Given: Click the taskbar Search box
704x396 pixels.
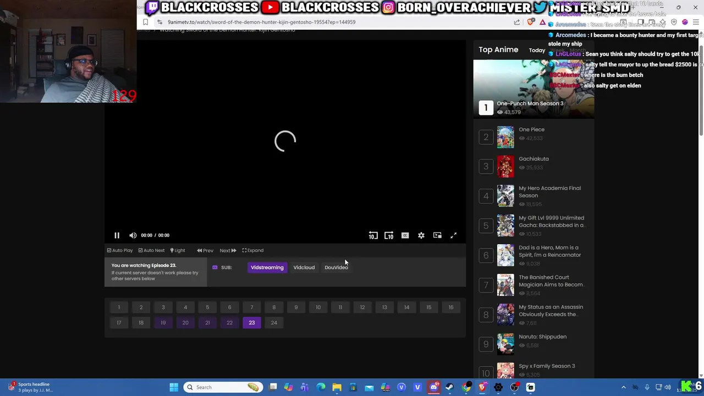Looking at the screenshot, I should 223,387.
